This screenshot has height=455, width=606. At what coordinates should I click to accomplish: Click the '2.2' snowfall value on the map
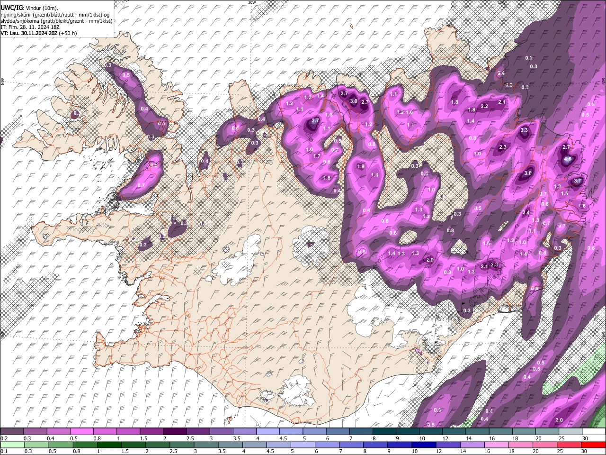click(484, 107)
